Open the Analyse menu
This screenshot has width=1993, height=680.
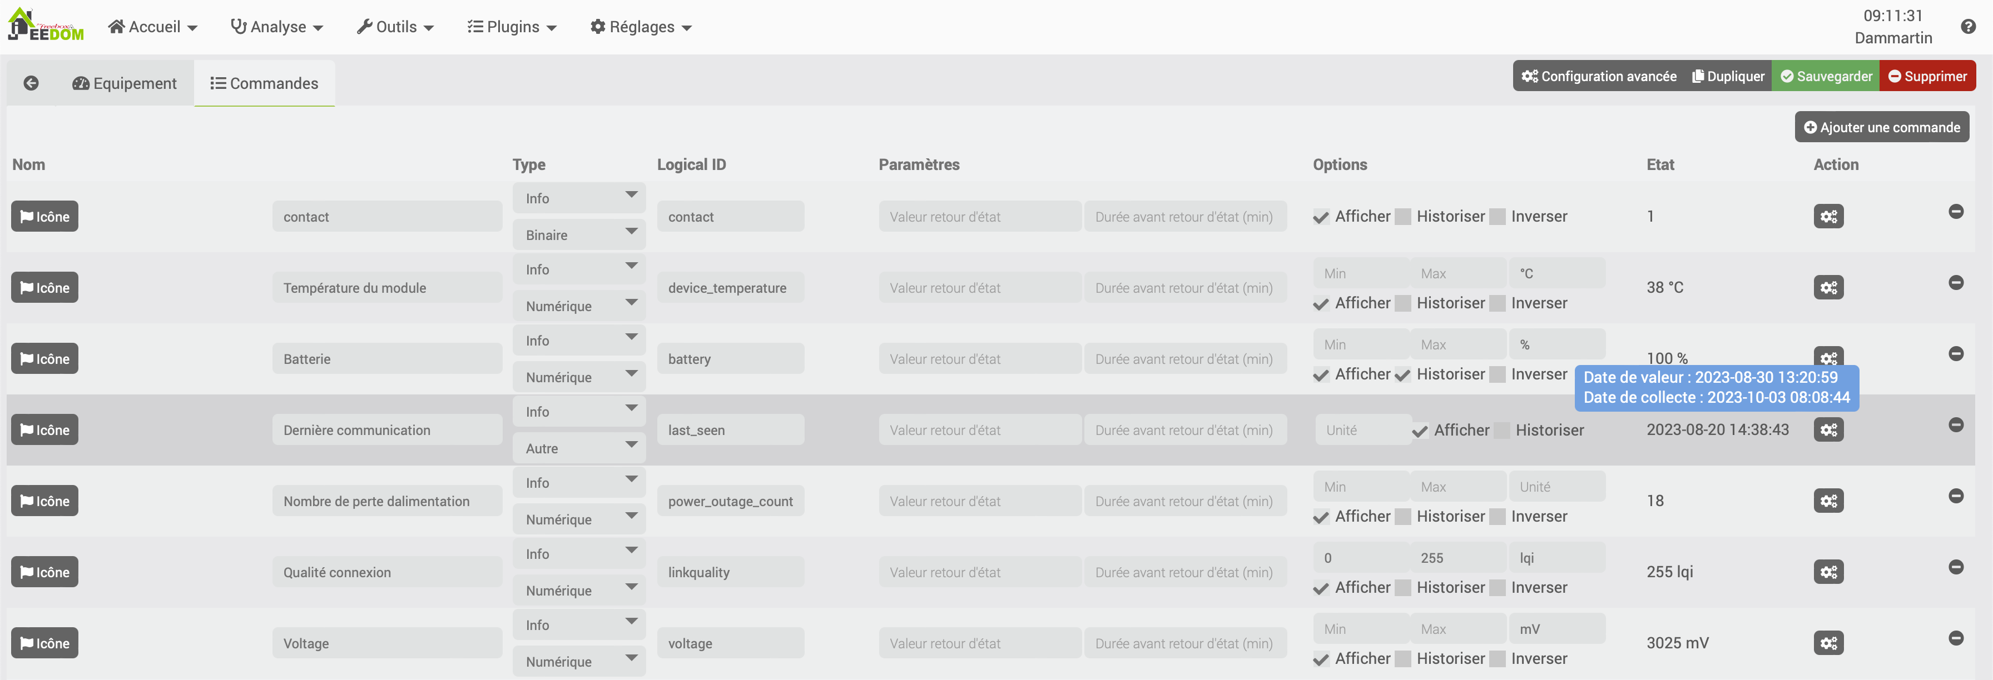pos(277,27)
